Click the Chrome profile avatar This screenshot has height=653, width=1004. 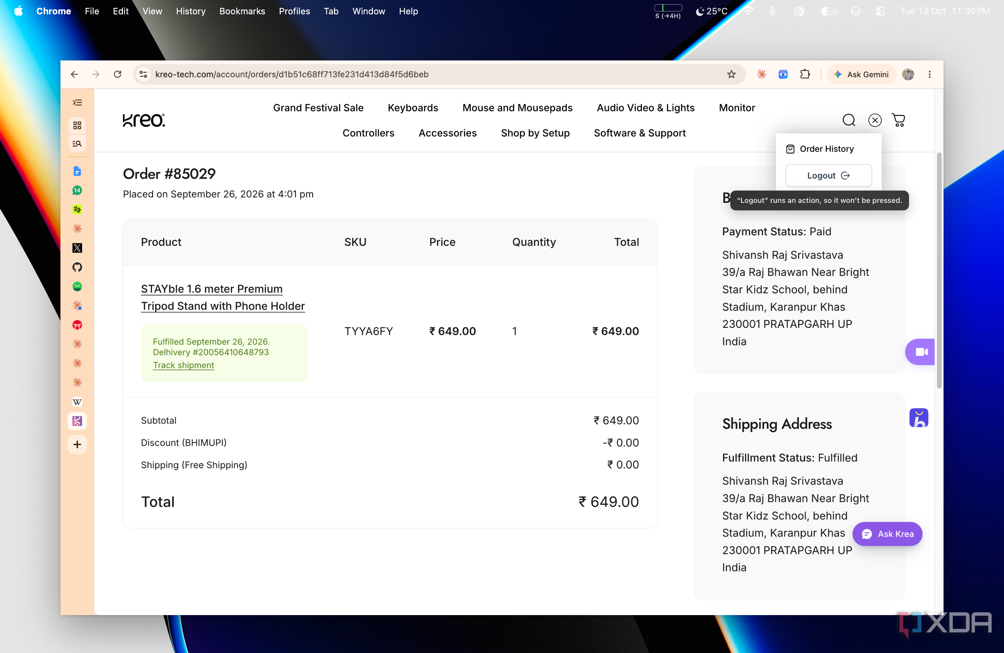click(908, 74)
